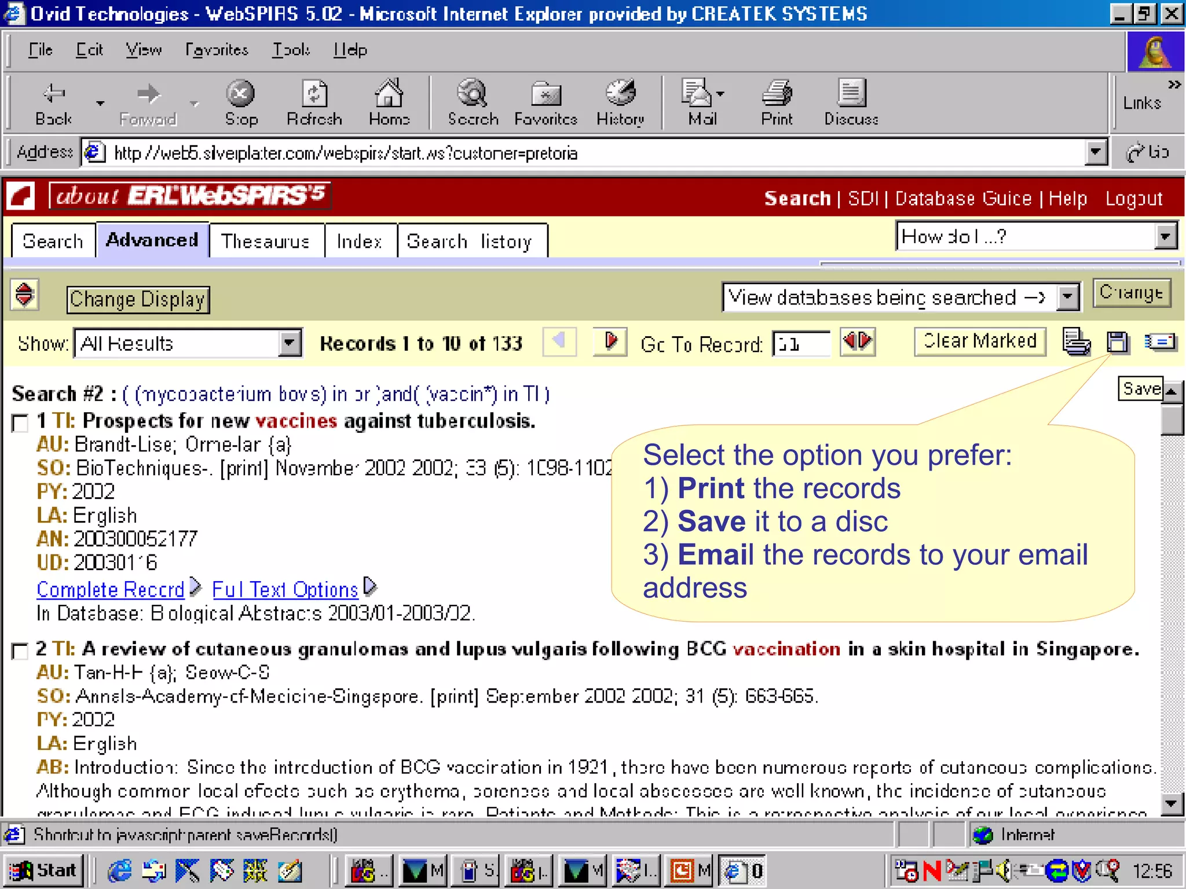Viewport: 1186px width, 889px height.
Task: Click the results scrollbar down arrow
Action: click(1172, 803)
